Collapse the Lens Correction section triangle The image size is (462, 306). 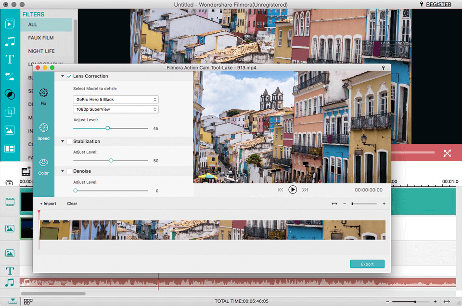point(63,76)
